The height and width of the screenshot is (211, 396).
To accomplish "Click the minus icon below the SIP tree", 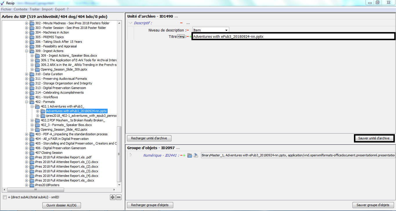I will [x=119, y=197].
